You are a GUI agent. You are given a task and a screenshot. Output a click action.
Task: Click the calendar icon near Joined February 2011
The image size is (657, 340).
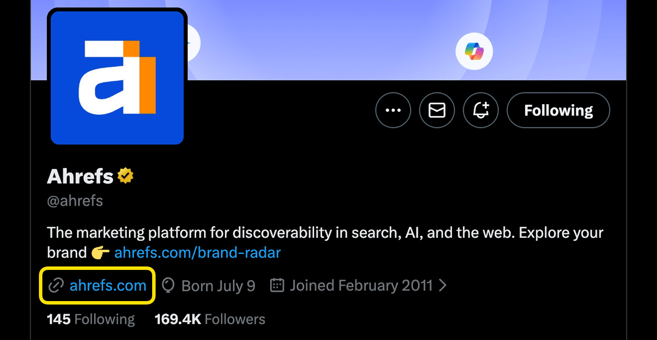[277, 285]
